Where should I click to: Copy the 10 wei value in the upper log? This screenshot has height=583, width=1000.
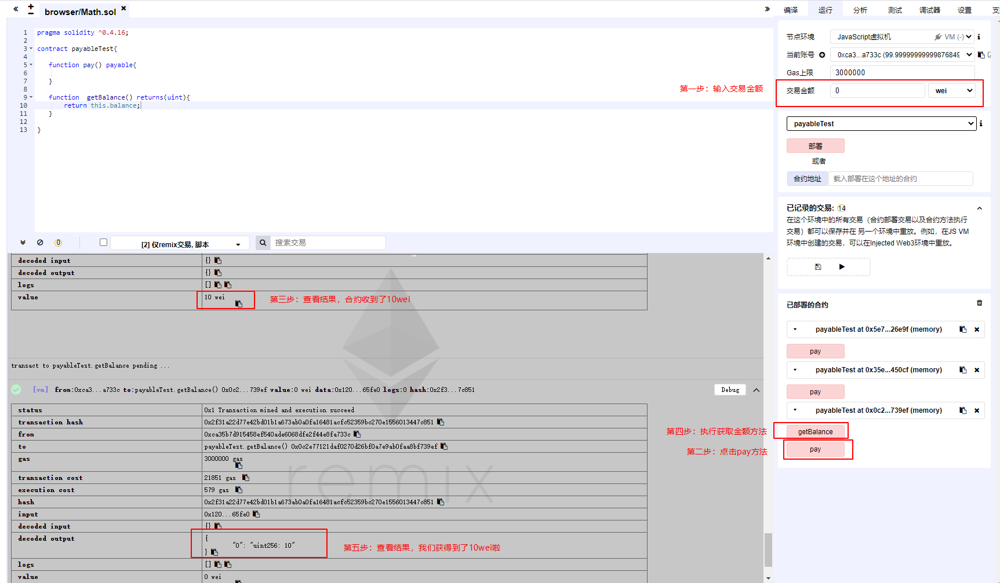click(x=239, y=304)
